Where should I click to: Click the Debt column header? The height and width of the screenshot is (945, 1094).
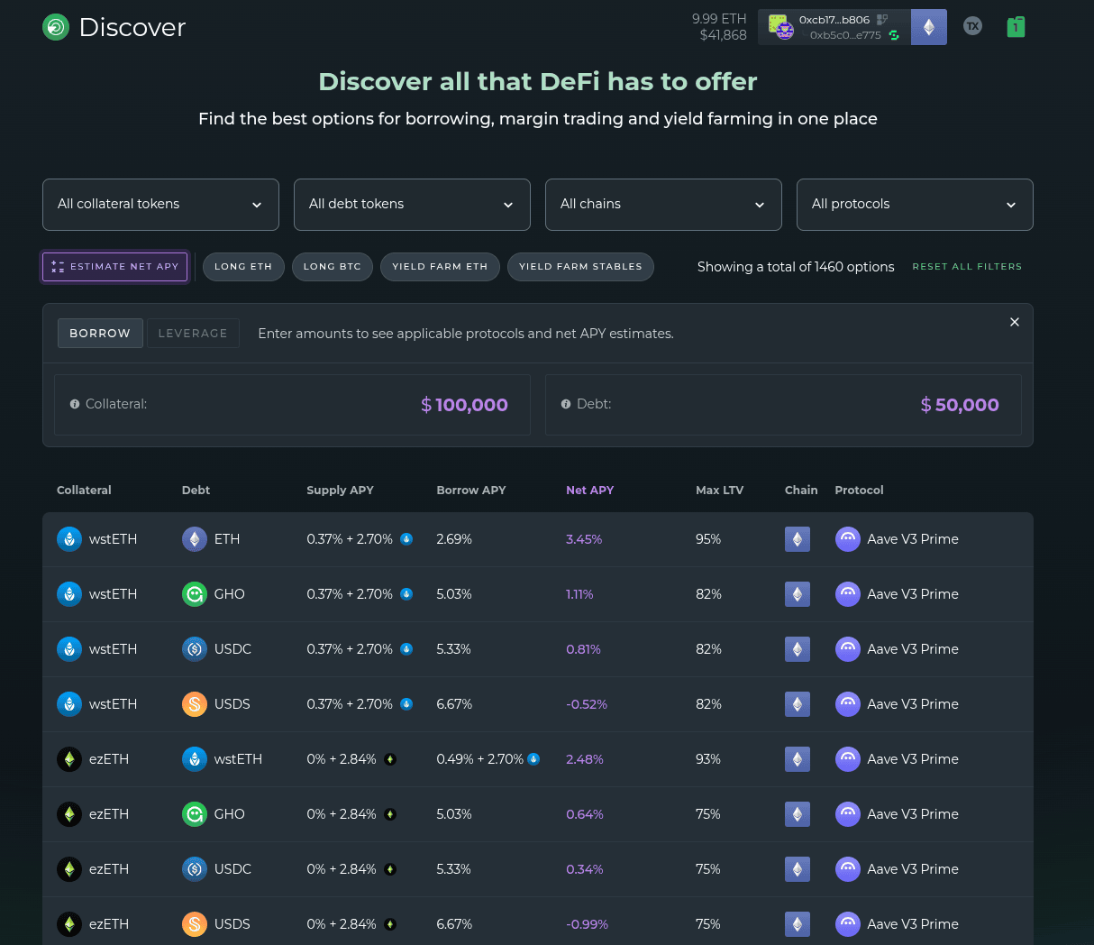click(x=196, y=491)
